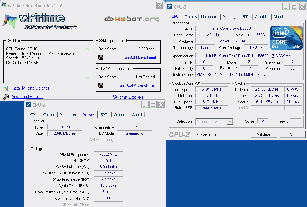Click the CPU List Speed 5949 MHz entry
Image resolution: width=307 pixels, height=207 pixels.
(x=23, y=58)
